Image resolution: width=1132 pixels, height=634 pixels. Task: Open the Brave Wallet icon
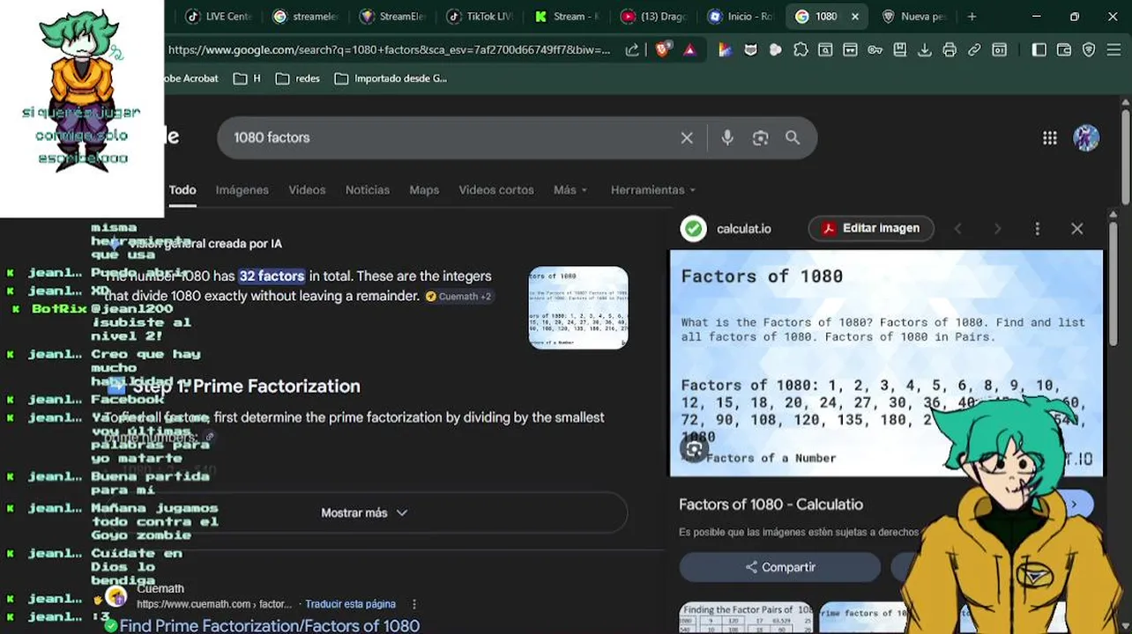tap(1064, 50)
